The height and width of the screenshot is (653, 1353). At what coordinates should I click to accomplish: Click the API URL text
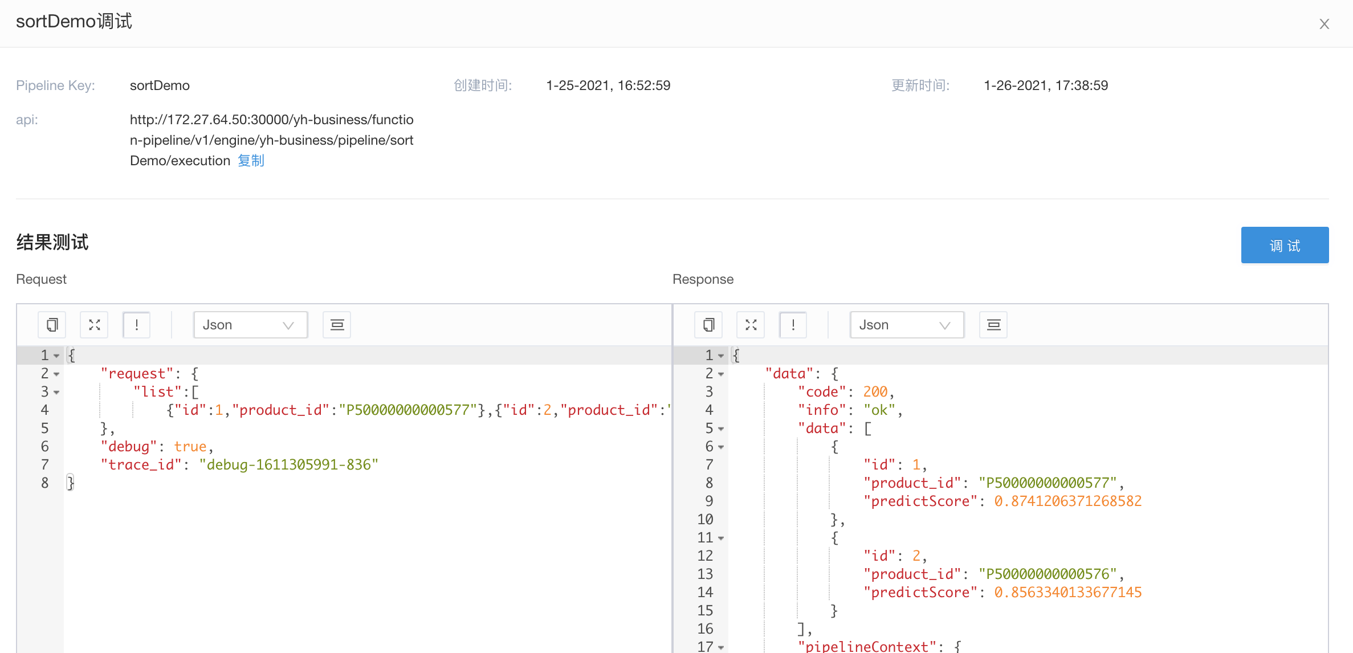pyautogui.click(x=271, y=140)
